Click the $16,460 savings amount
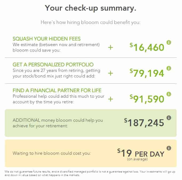 [x=147, y=47]
